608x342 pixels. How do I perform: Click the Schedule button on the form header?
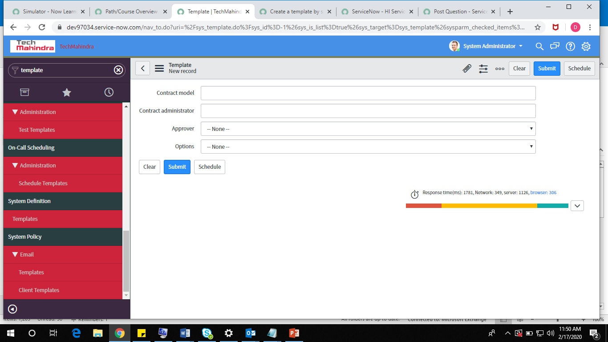pyautogui.click(x=579, y=68)
